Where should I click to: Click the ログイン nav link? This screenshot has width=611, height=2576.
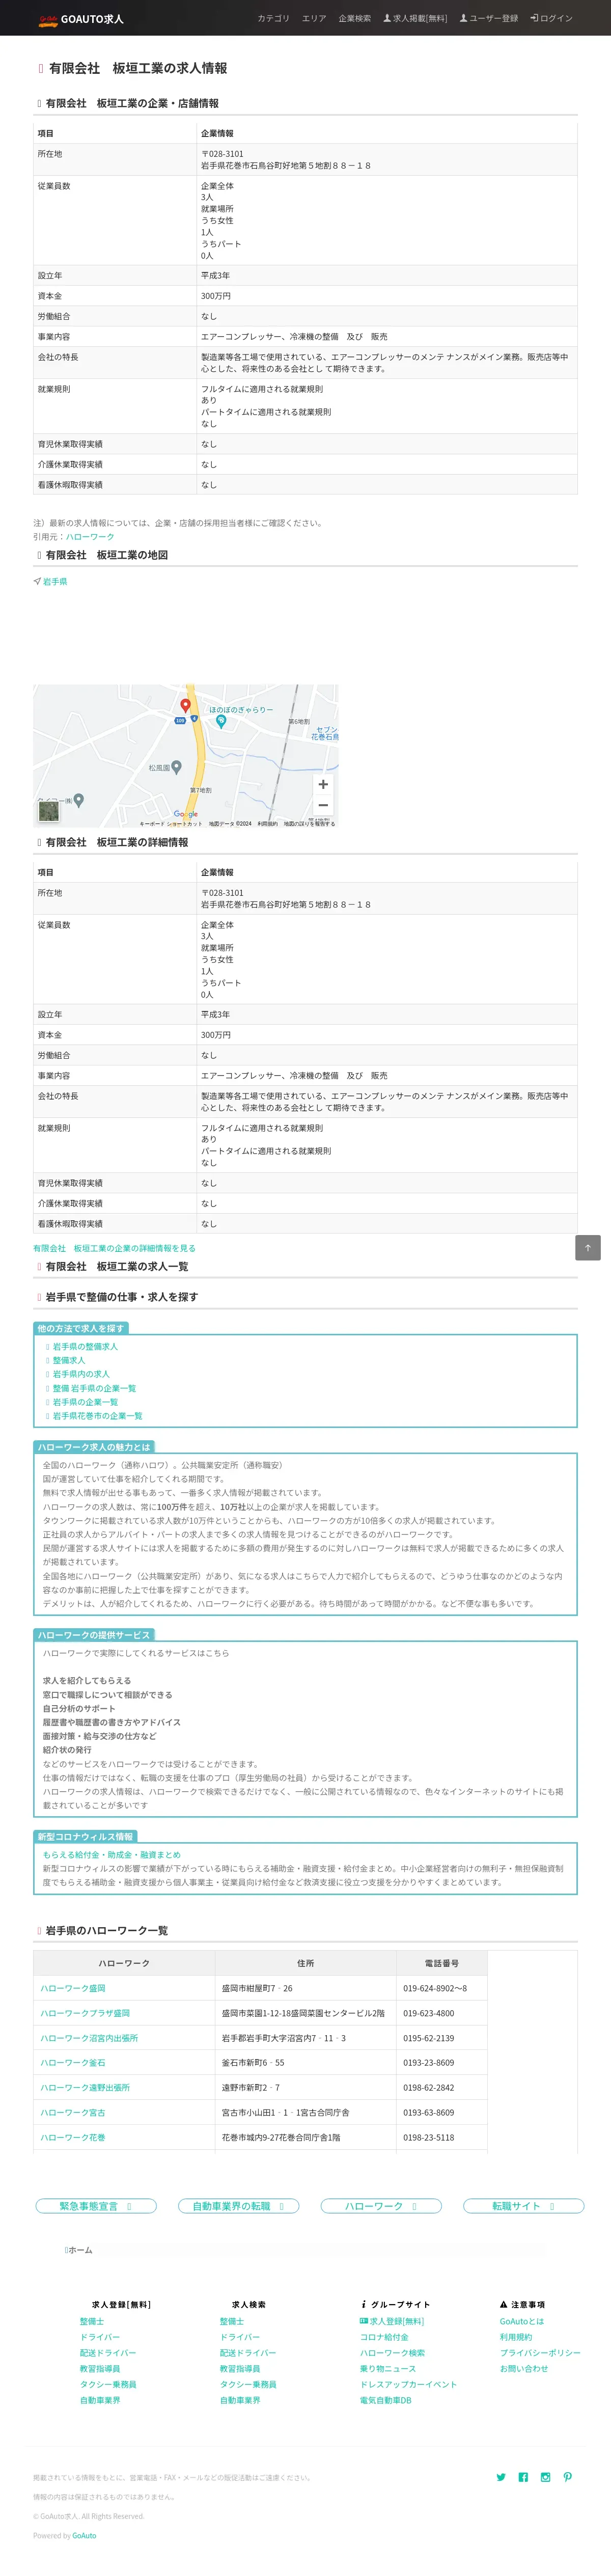pos(551,18)
